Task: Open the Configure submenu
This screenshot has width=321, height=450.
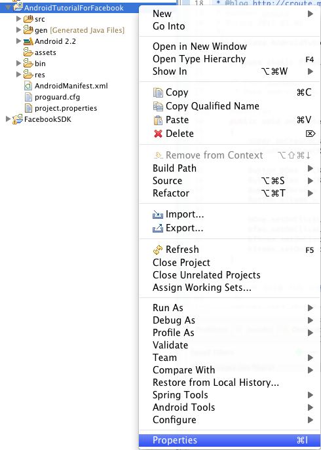Action: pos(230,420)
